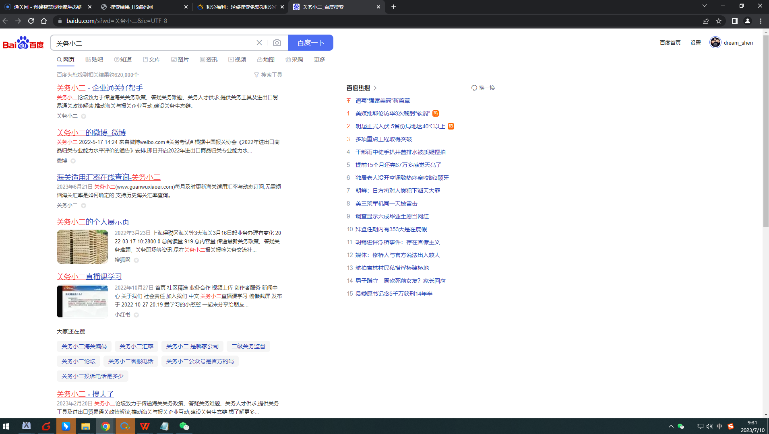
Task: Open tab search dropdown arrow
Action: (705, 6)
